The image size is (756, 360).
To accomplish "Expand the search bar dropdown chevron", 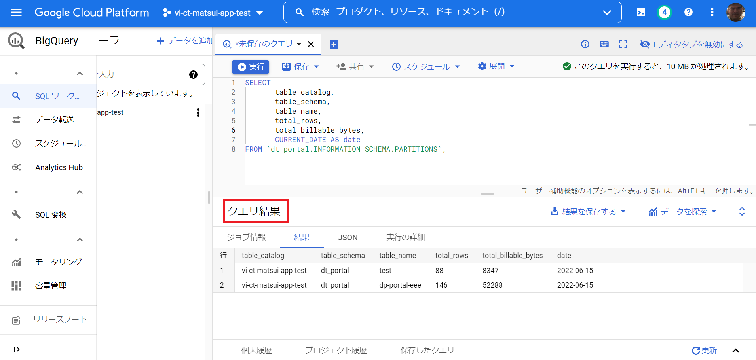I will (607, 13).
